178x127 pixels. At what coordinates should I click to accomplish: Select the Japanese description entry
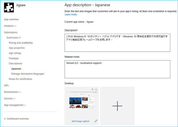coord(16,69)
